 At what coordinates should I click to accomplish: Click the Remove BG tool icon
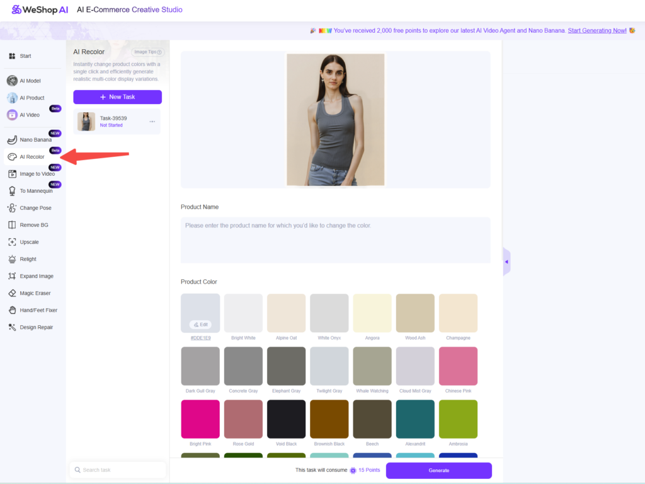(12, 225)
